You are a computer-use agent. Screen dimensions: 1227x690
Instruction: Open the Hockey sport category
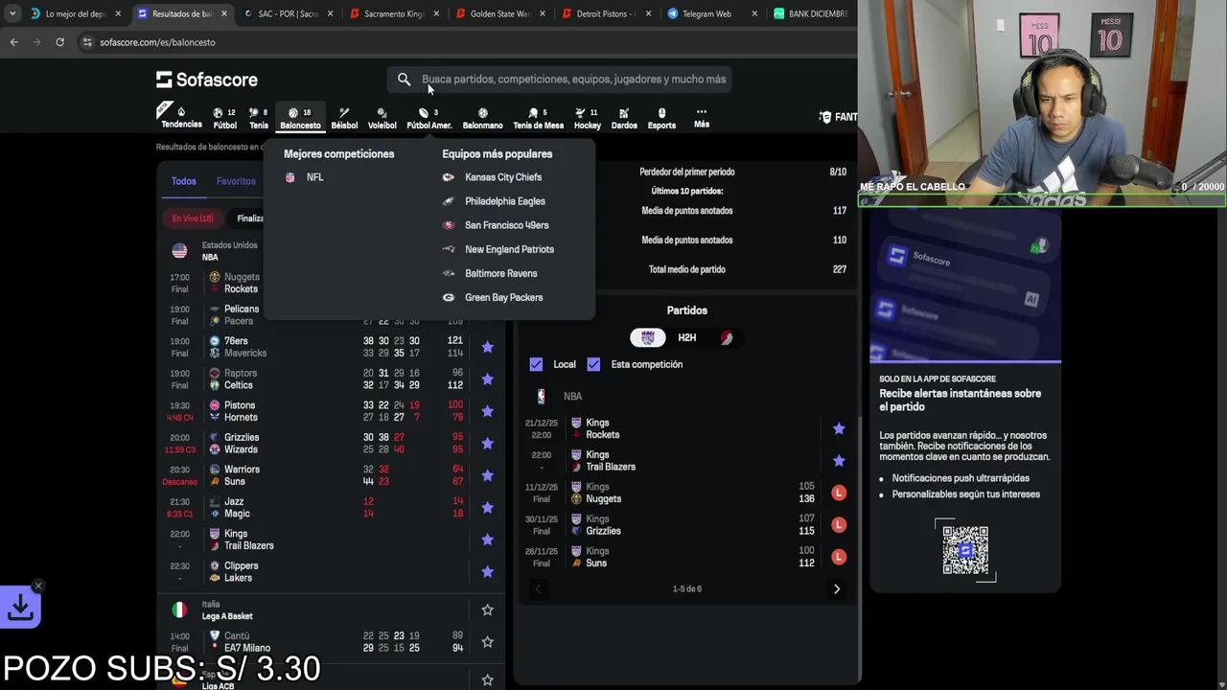click(587, 118)
